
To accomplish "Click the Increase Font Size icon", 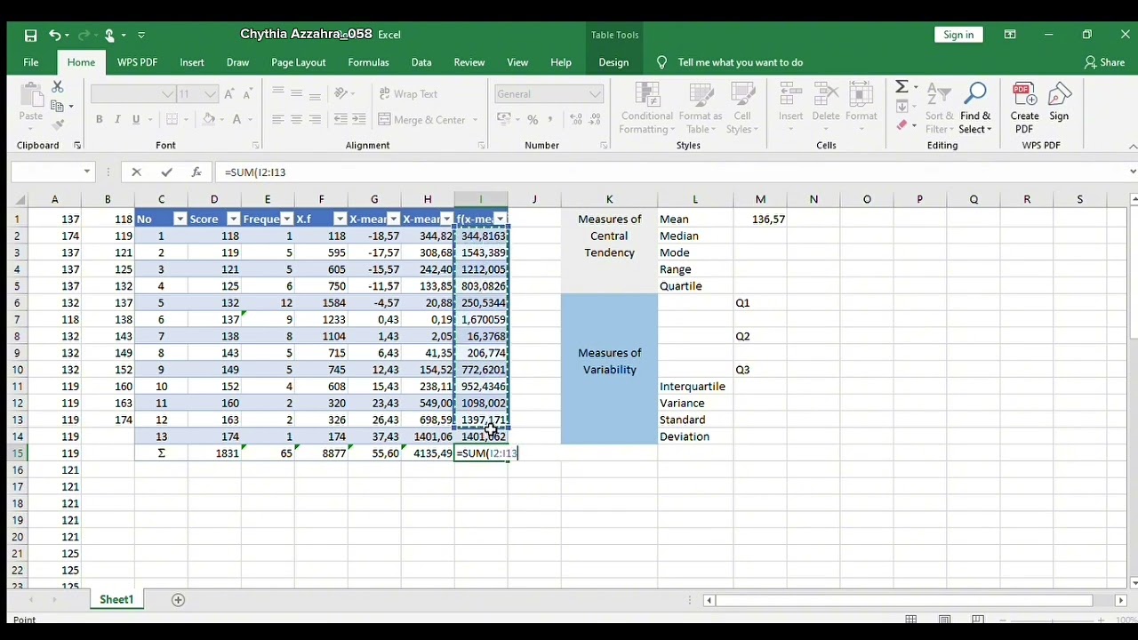I will point(229,93).
